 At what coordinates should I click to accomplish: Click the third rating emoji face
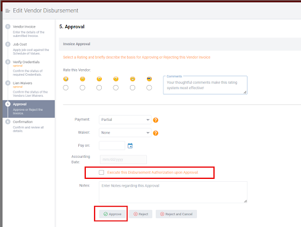coord(99,79)
